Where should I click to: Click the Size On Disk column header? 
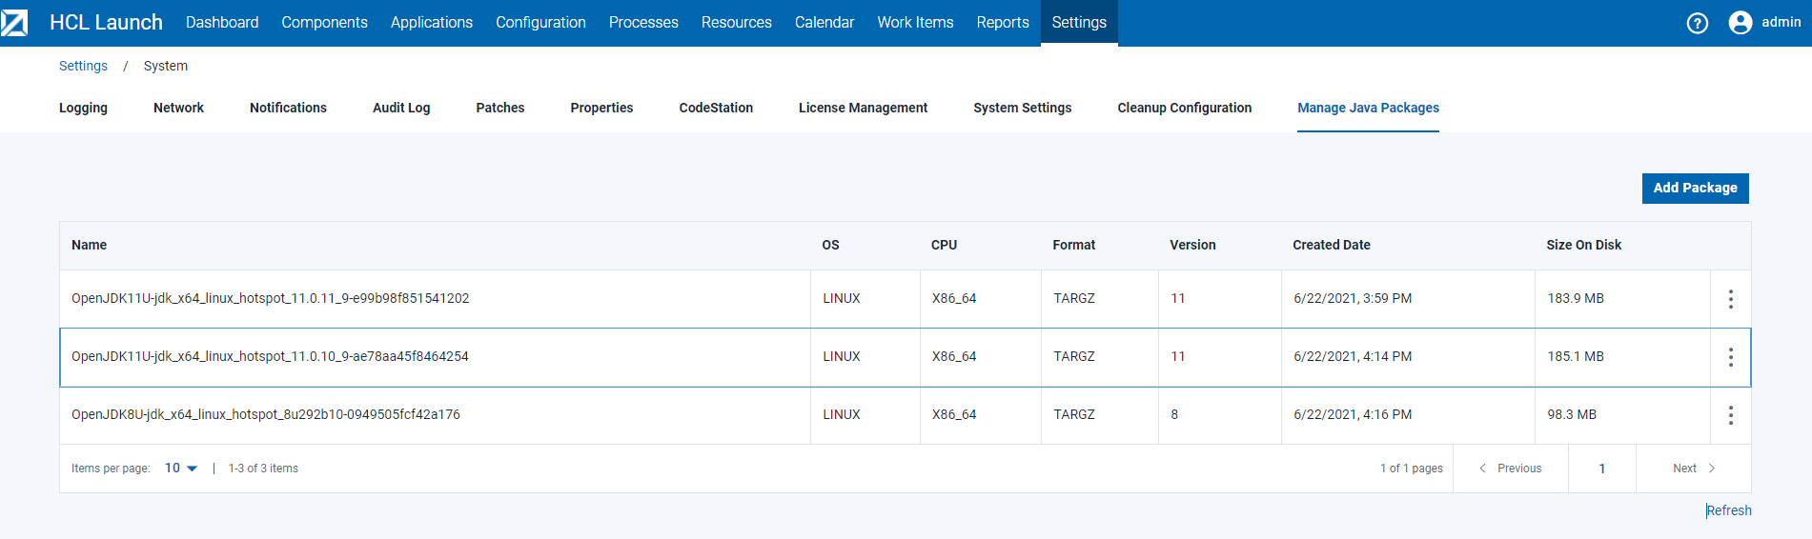[1583, 245]
